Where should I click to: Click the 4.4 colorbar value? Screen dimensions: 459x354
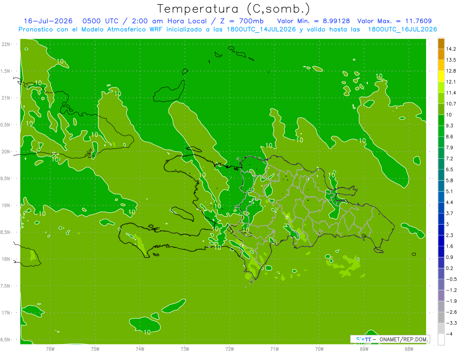pyautogui.click(x=450, y=202)
